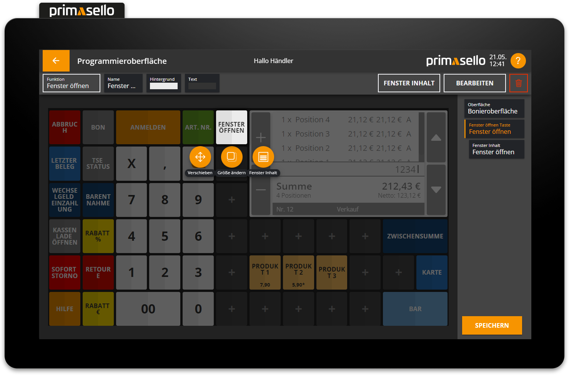569x375 pixels.
Task: Select Fenster öffnen Taste in sidebar
Action: click(494, 129)
